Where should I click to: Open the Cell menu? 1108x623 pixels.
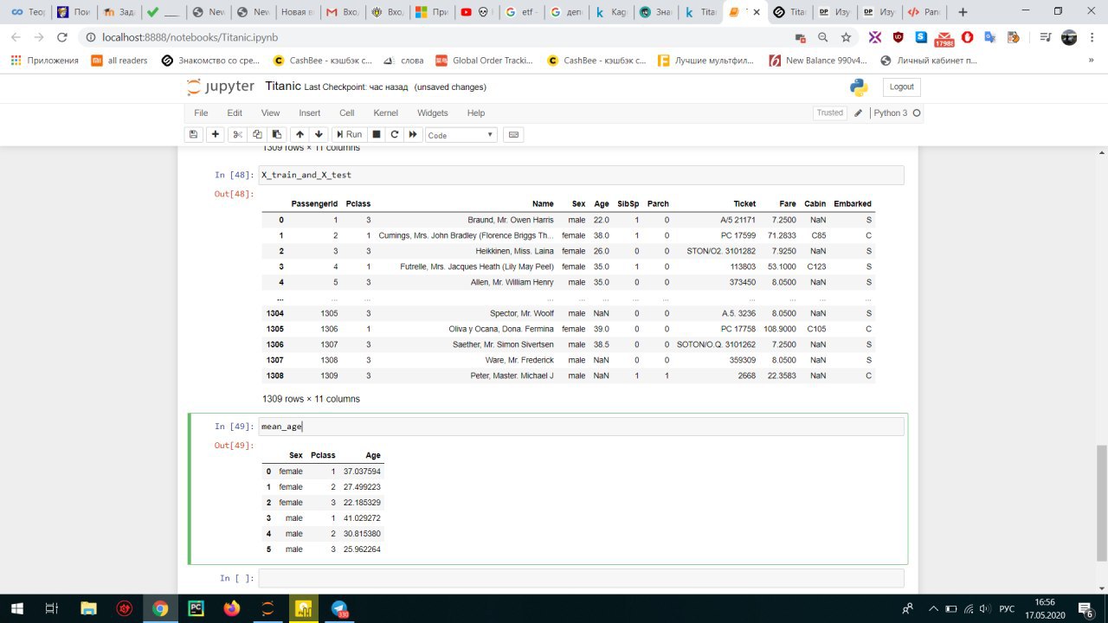346,112
